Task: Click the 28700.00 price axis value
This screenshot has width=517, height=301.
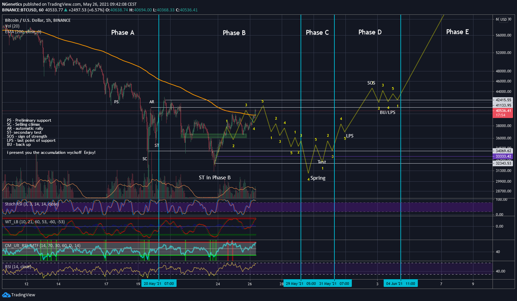Action: [504, 191]
